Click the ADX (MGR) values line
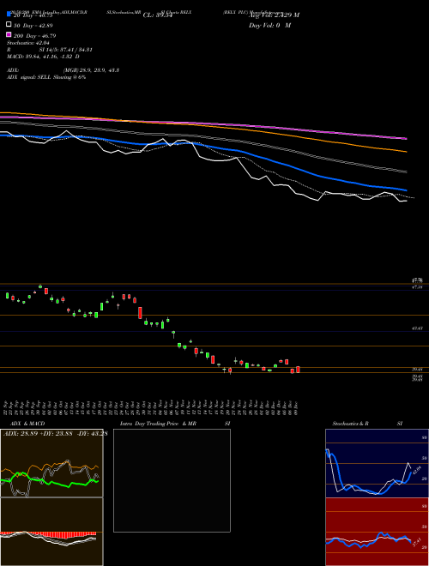The height and width of the screenshot is (566, 429). click(x=63, y=70)
